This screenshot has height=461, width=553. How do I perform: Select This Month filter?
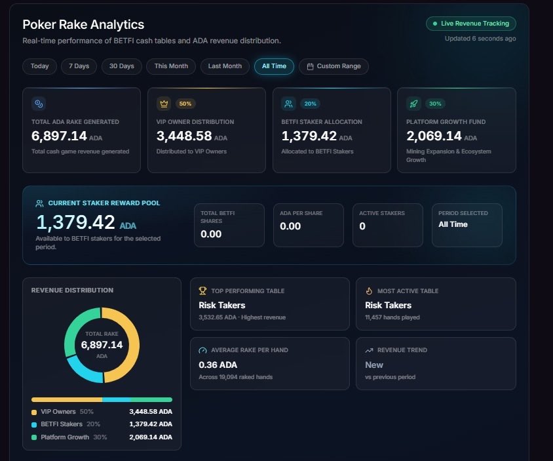(x=171, y=66)
